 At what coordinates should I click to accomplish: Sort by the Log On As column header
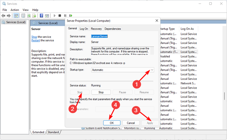(x=188, y=29)
